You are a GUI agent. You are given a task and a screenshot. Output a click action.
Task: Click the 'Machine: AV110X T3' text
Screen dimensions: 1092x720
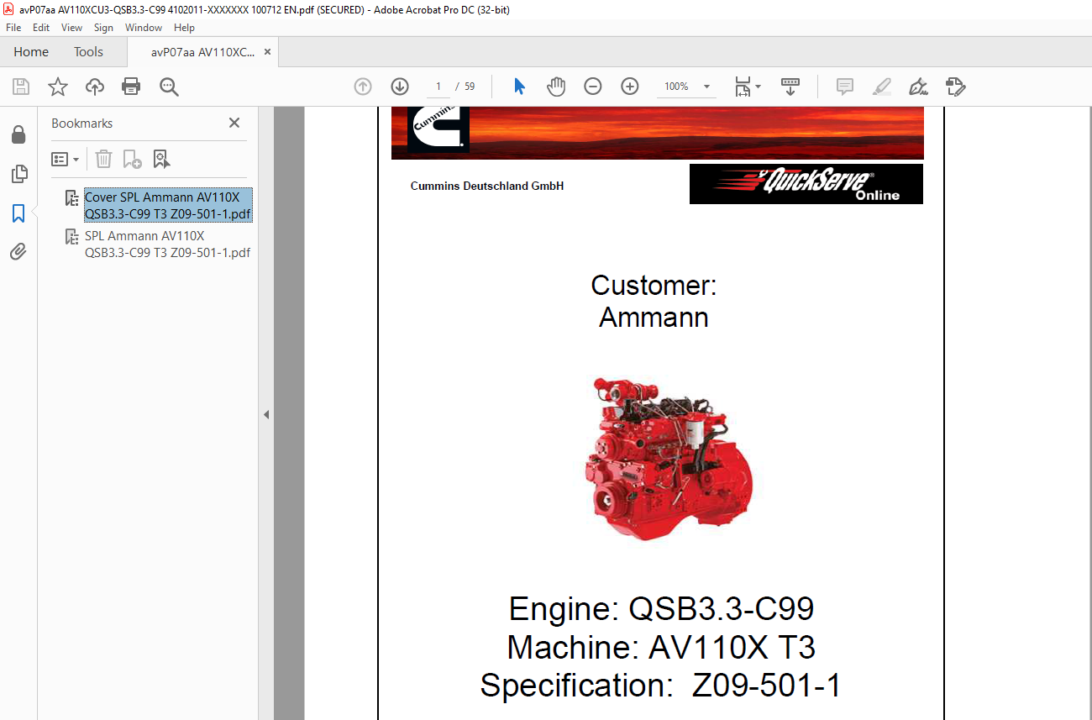pos(661,647)
